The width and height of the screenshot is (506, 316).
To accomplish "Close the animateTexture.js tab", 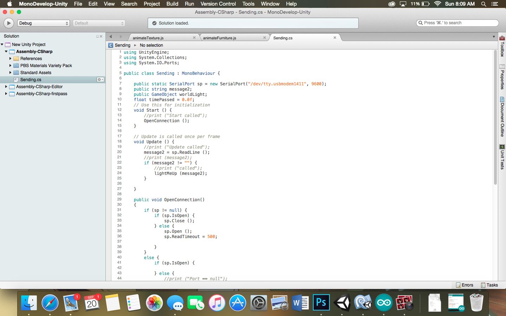I will (x=194, y=38).
